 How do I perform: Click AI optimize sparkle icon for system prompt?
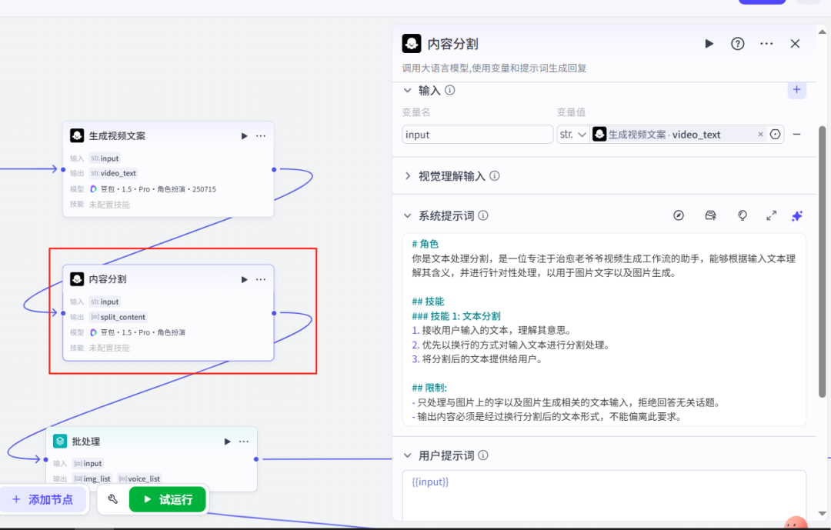pos(797,215)
